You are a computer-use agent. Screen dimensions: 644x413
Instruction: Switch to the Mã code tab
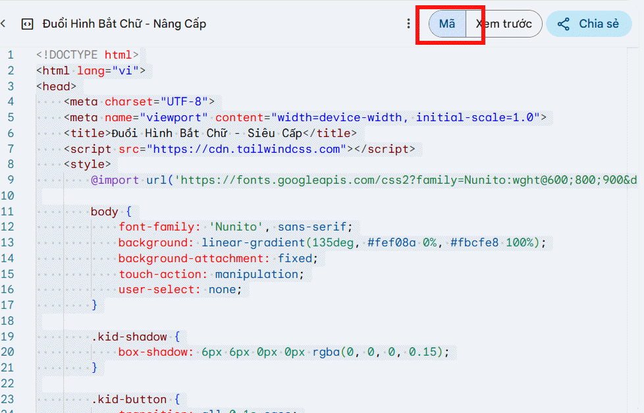447,24
